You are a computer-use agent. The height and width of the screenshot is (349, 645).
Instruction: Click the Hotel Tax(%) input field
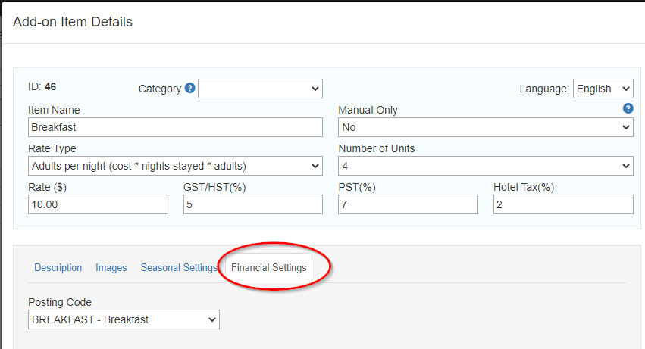coord(563,204)
